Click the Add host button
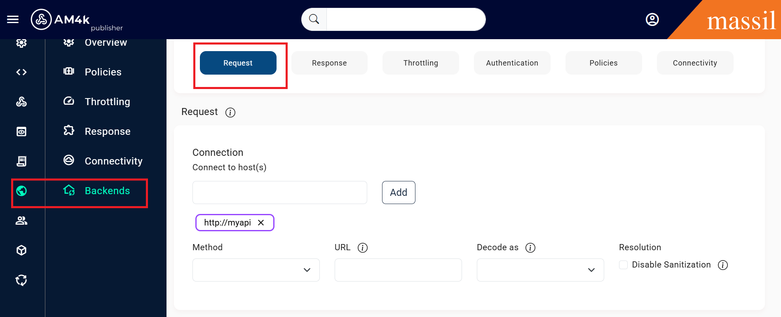The width and height of the screenshot is (781, 317). click(399, 193)
